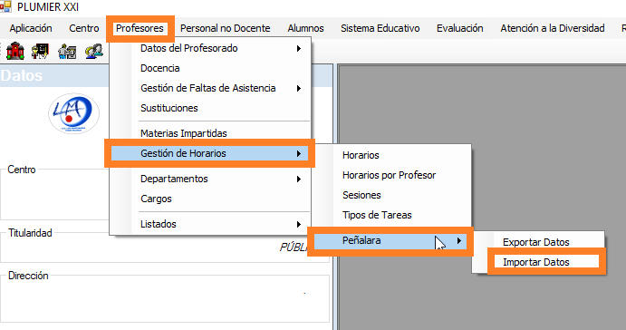Screen dimensions: 626x330
Task: Choose Sesiones from the submenu
Action: tap(391, 195)
